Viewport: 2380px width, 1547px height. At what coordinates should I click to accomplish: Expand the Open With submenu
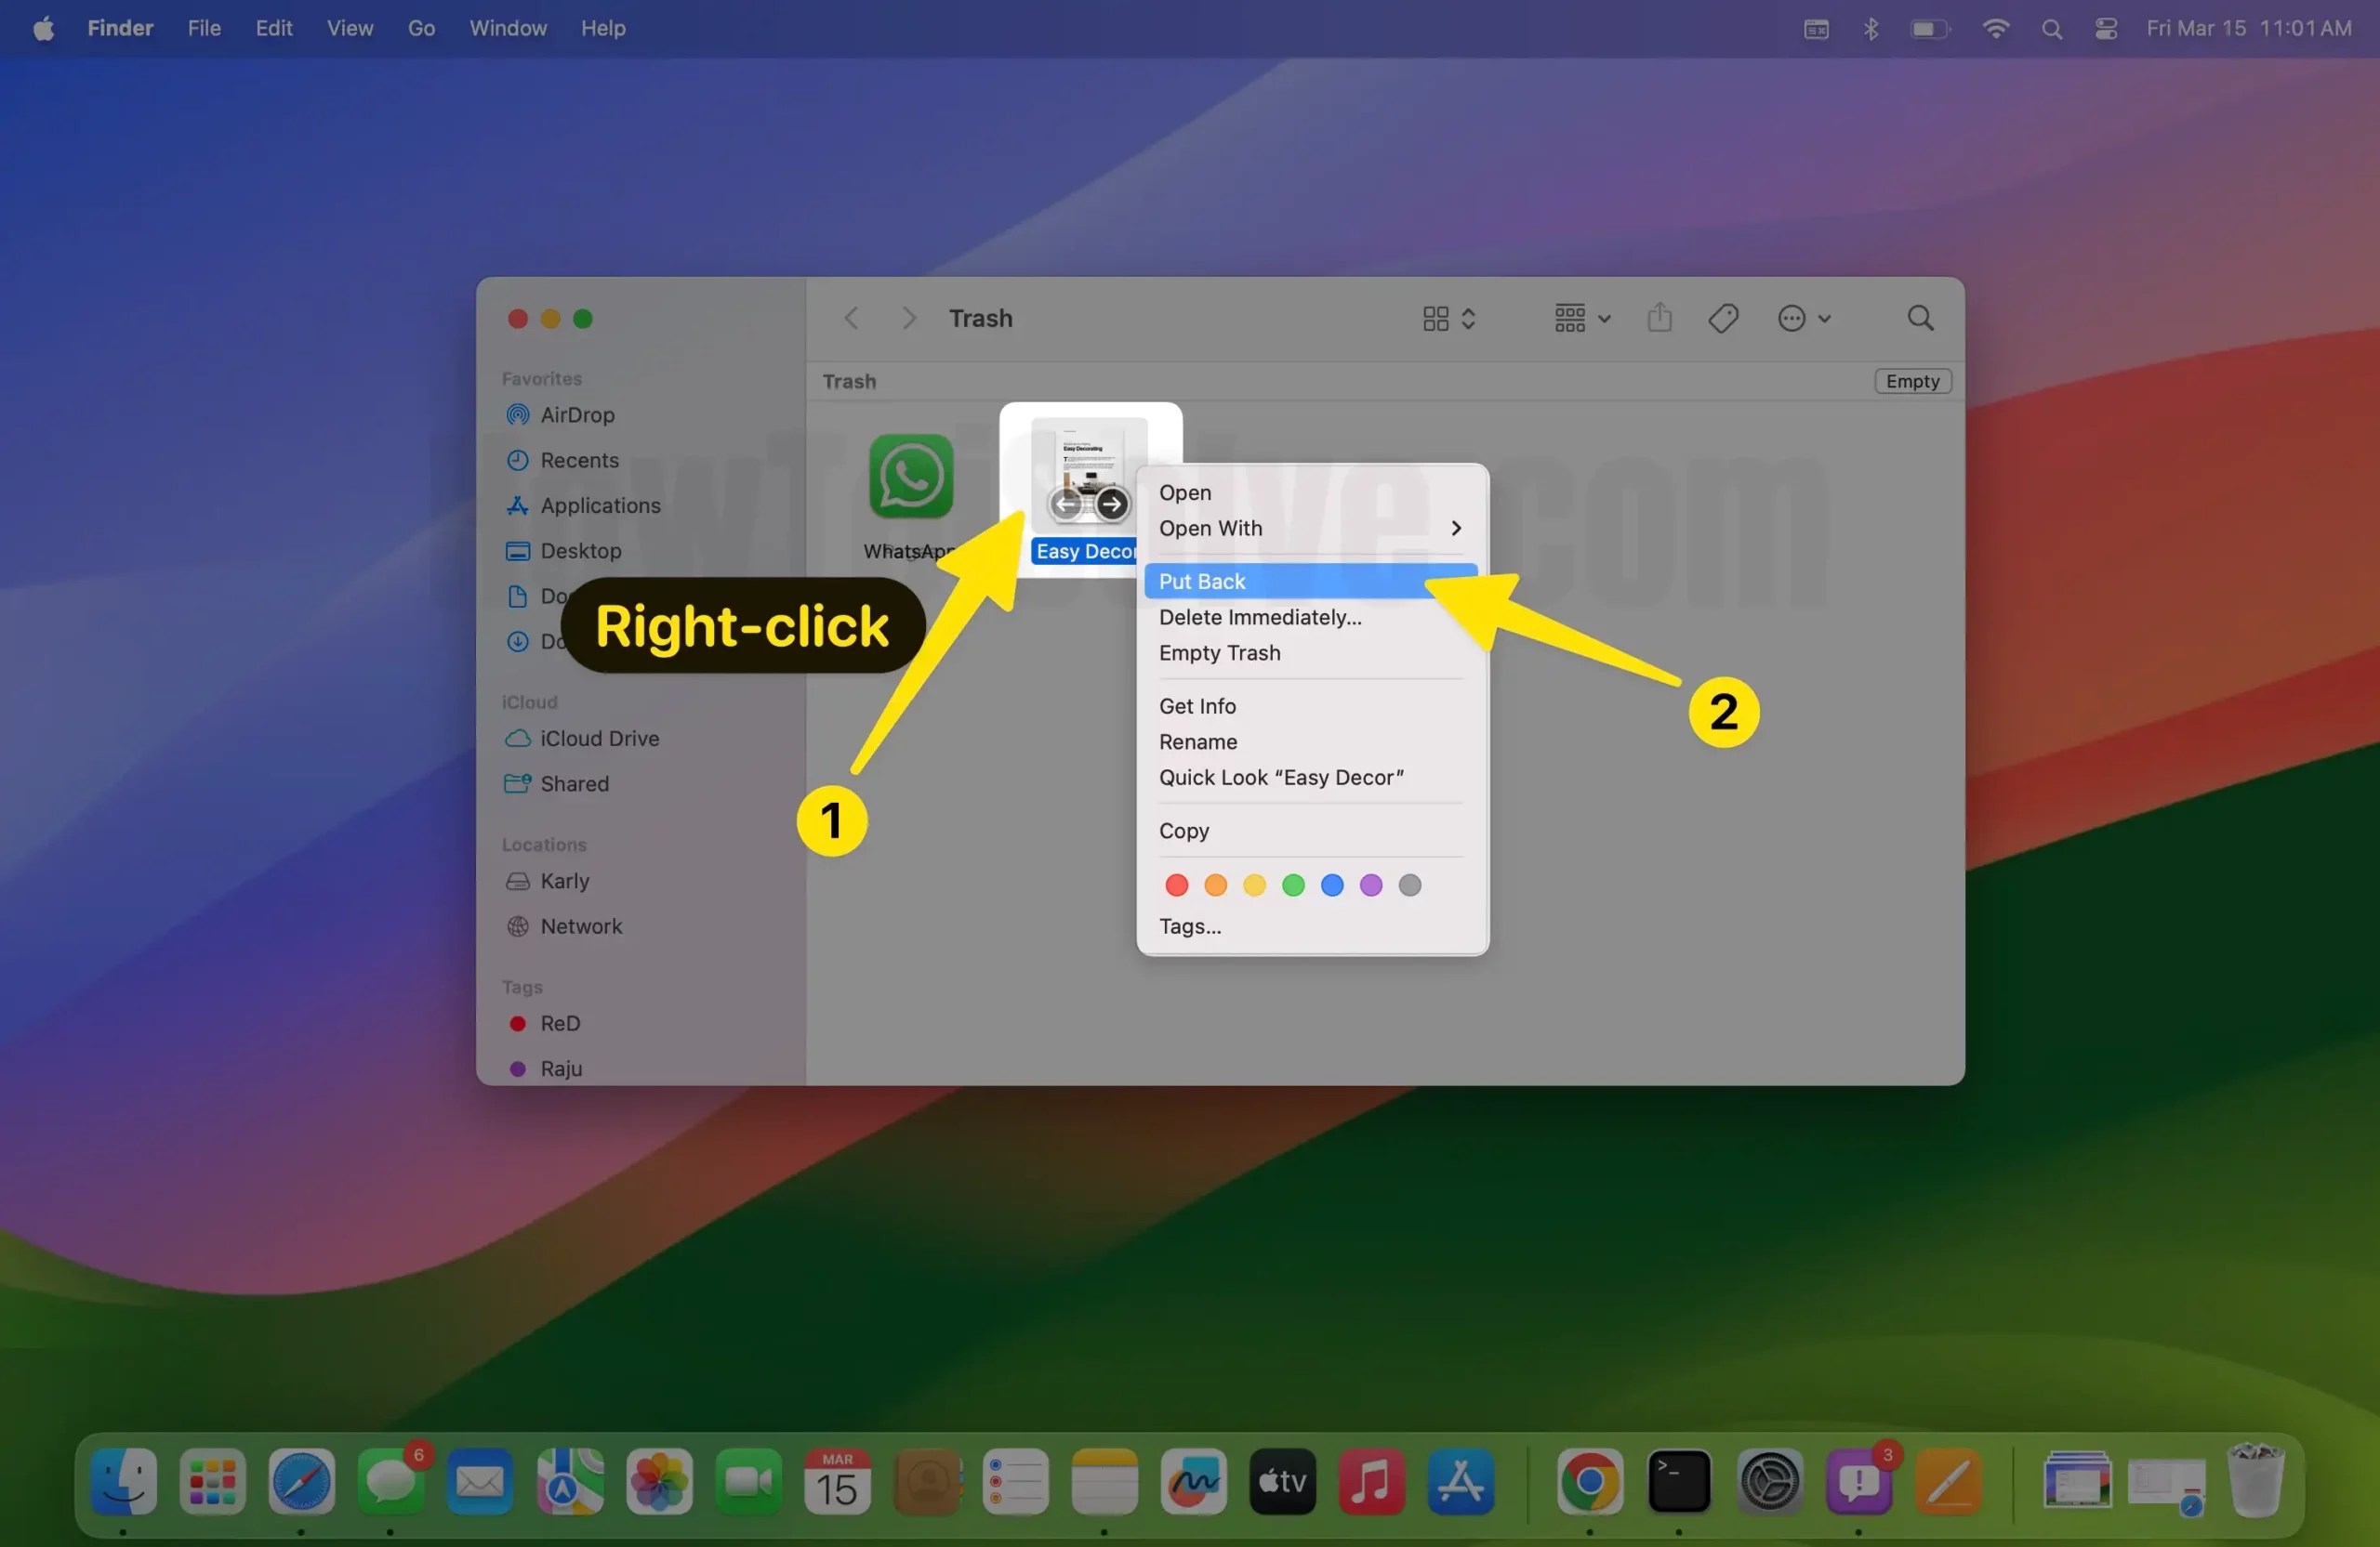[x=1456, y=529]
